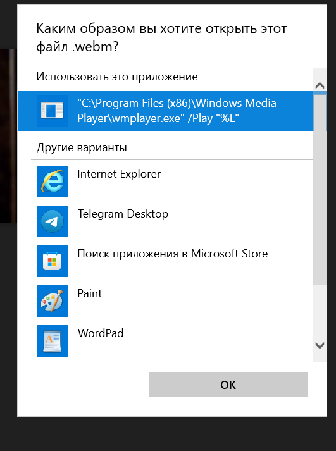Choose the Internet Explorer icon
The height and width of the screenshot is (451, 336).
(x=53, y=182)
